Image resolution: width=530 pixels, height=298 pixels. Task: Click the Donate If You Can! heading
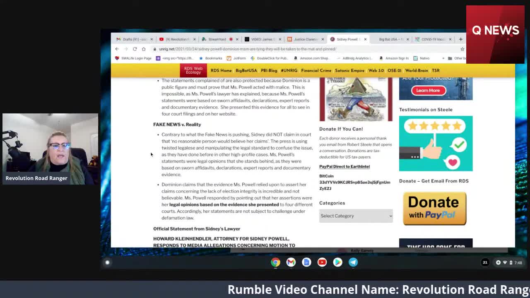coord(341,129)
